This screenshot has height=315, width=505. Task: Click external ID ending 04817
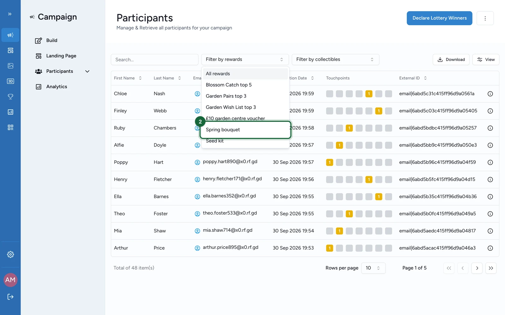437,231
